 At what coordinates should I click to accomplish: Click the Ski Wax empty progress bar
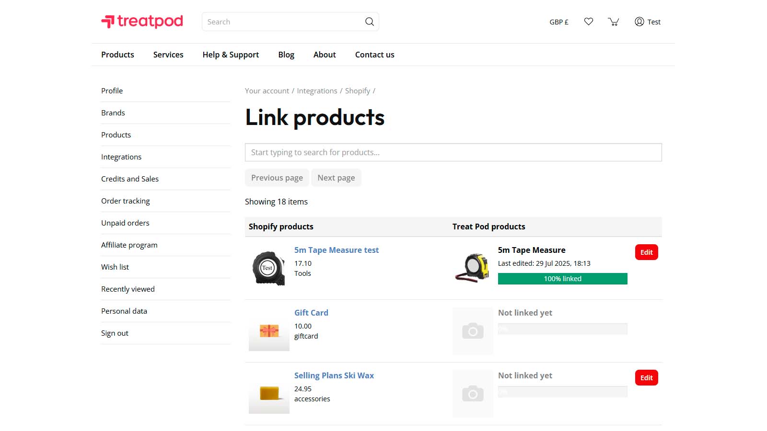tap(563, 392)
